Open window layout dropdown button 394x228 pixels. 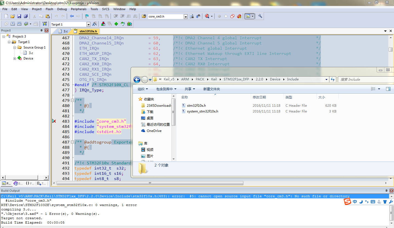pyautogui.click(x=253, y=16)
